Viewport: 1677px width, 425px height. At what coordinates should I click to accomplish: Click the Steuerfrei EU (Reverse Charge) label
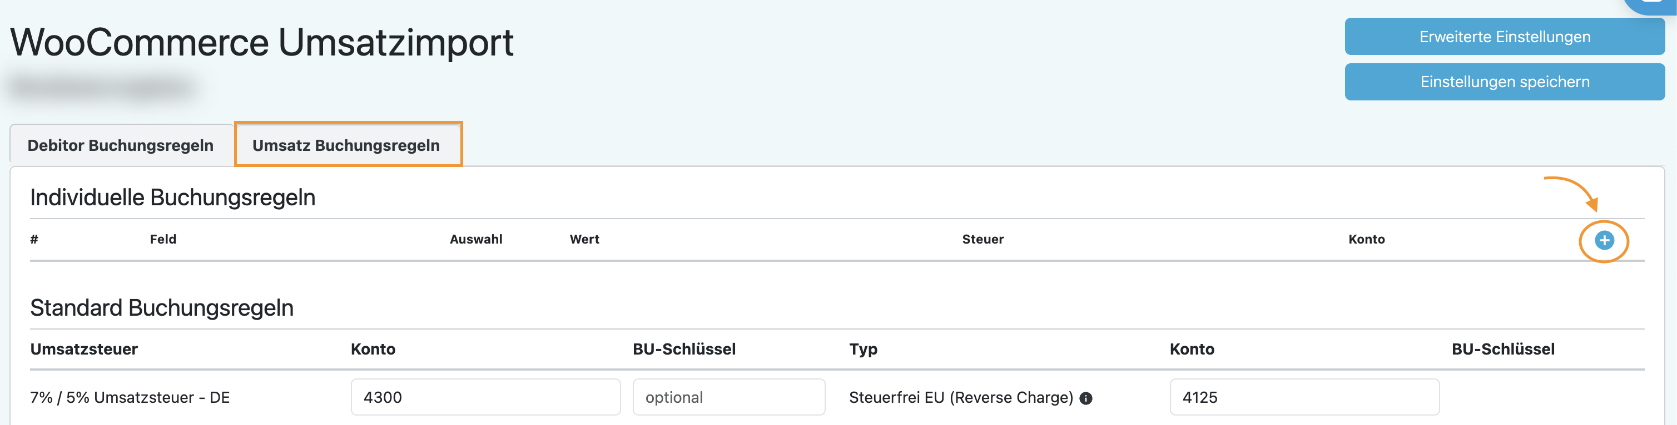click(961, 397)
